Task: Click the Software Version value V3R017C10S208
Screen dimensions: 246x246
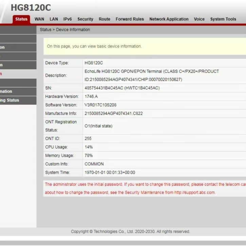Action: pyautogui.click(x=100, y=105)
